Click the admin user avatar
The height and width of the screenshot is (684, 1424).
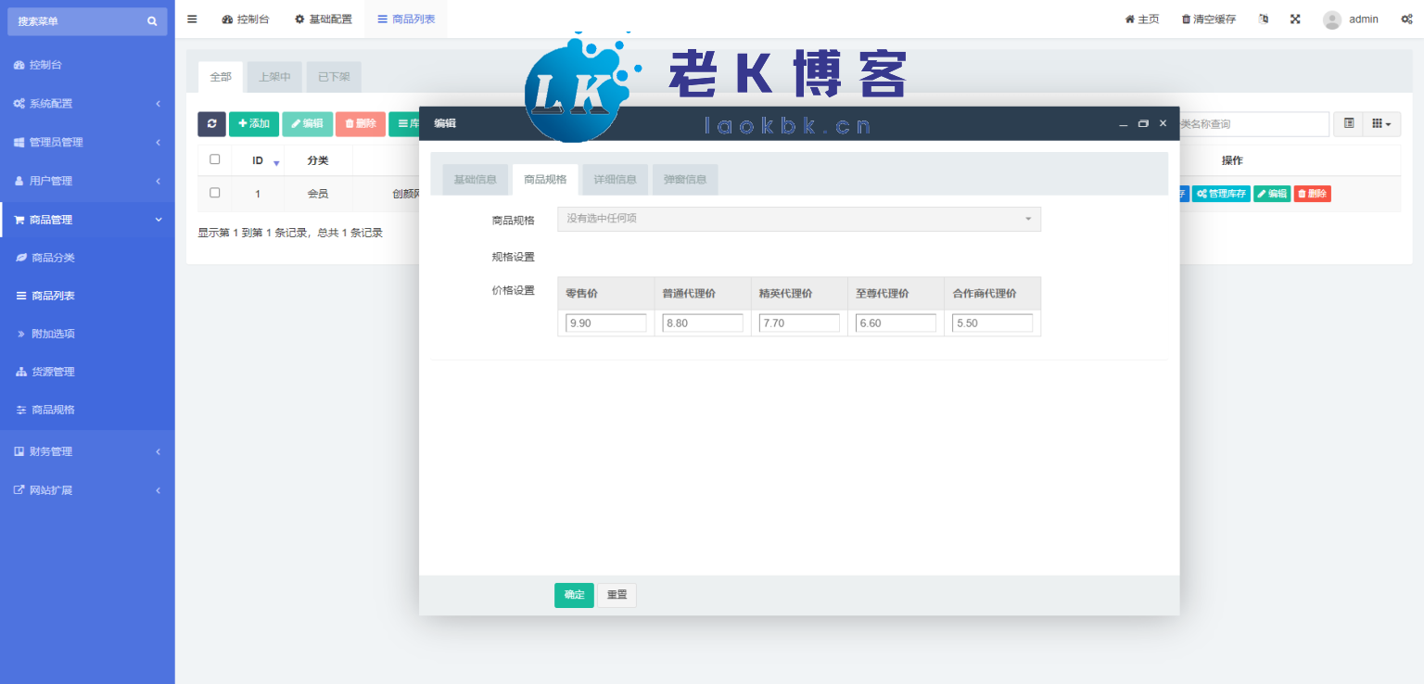click(x=1332, y=19)
